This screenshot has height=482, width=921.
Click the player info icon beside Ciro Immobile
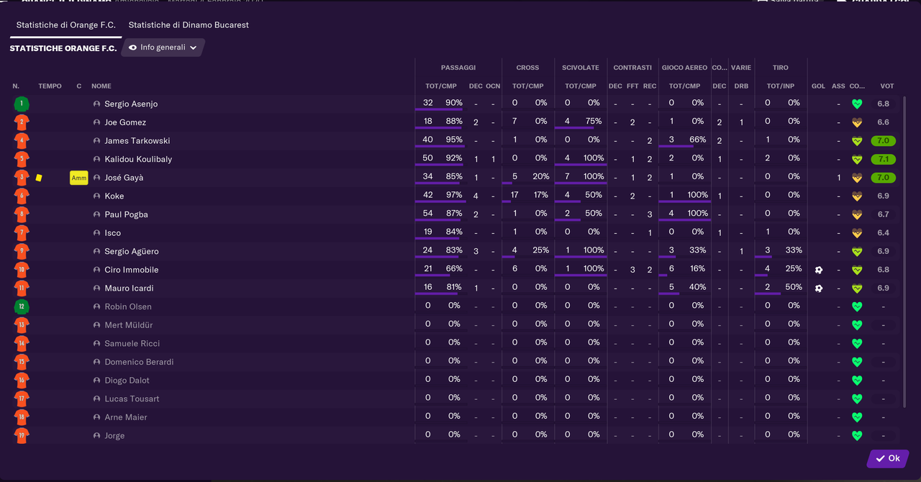coord(97,270)
